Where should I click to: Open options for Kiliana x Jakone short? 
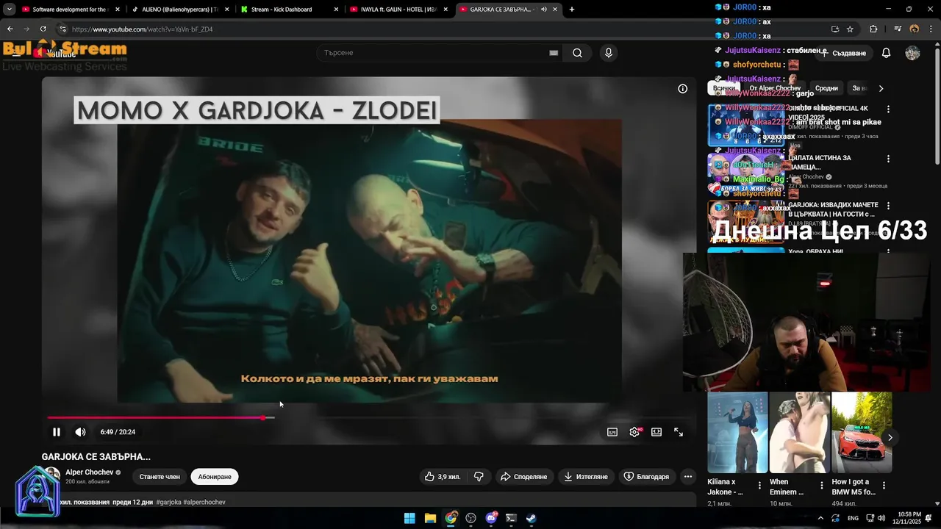[x=760, y=486]
